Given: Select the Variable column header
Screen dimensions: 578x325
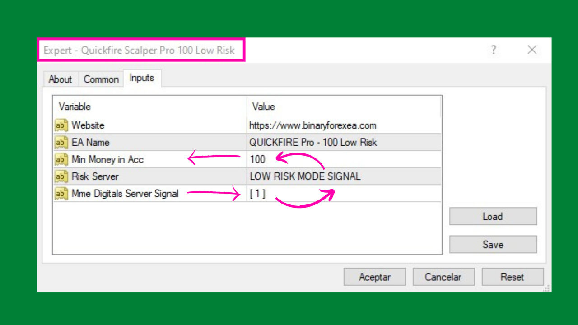Looking at the screenshot, I should pyautogui.click(x=150, y=107).
